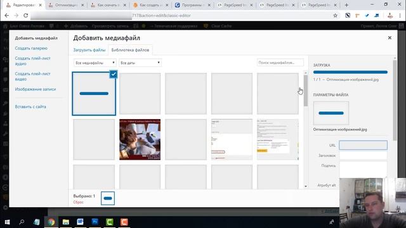The width and height of the screenshot is (406, 228).
Task: Click media library scroll up arrow
Action: (x=306, y=73)
